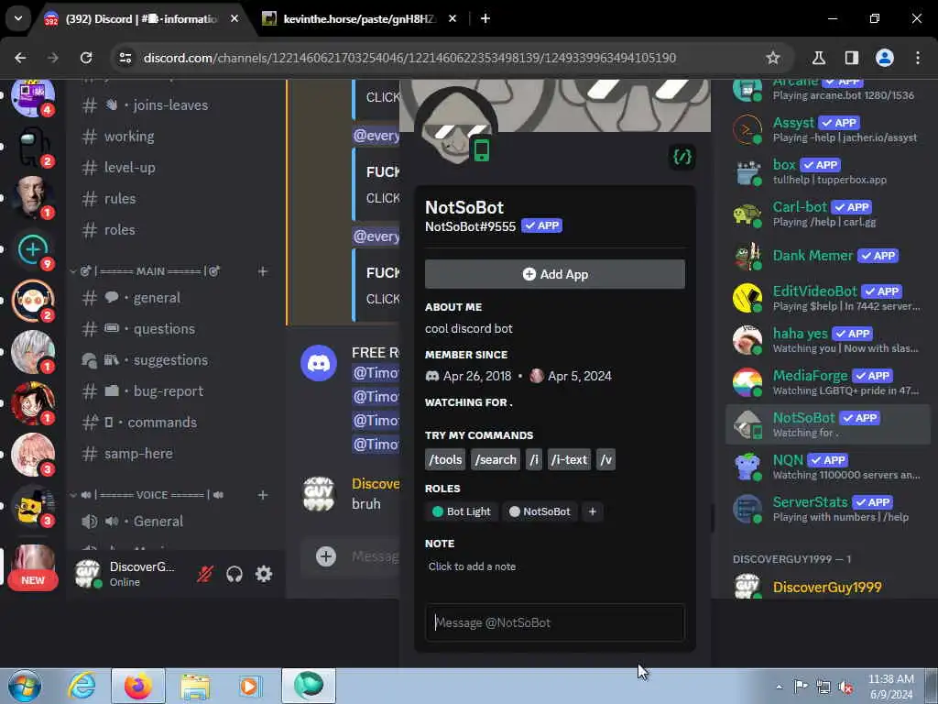This screenshot has height=704, width=938.
Task: Click the message attachment plus button
Action: point(326,556)
